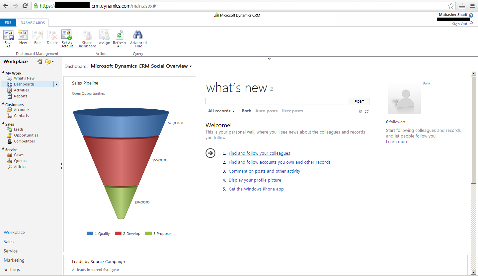The image size is (478, 276).
Task: Click the 2-Develop legend swatch
Action: coord(118,234)
